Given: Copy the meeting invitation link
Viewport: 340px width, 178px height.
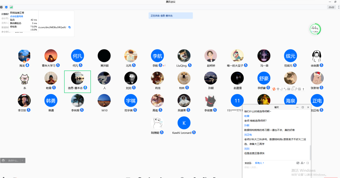Looking at the screenshot, I should 69,27.
